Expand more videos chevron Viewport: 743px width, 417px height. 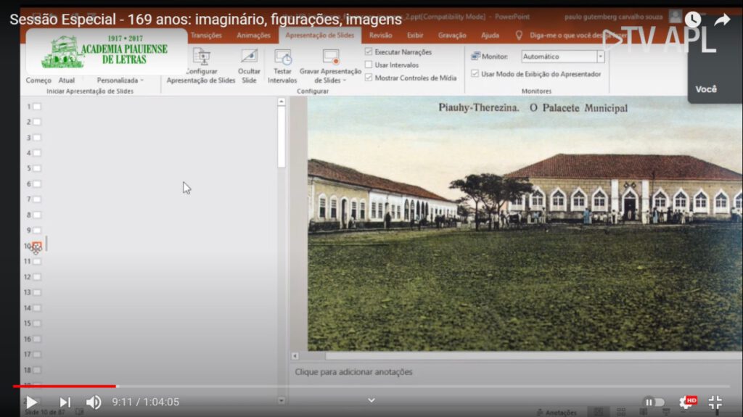tap(371, 400)
